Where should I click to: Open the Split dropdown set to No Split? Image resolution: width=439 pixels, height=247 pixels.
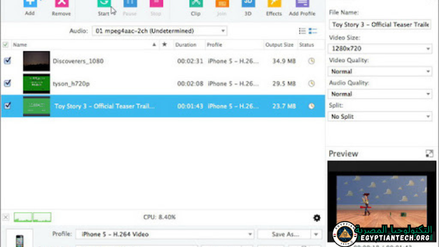point(381,116)
